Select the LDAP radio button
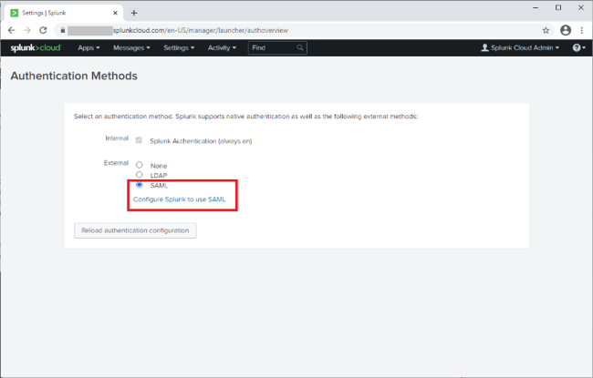 [139, 175]
